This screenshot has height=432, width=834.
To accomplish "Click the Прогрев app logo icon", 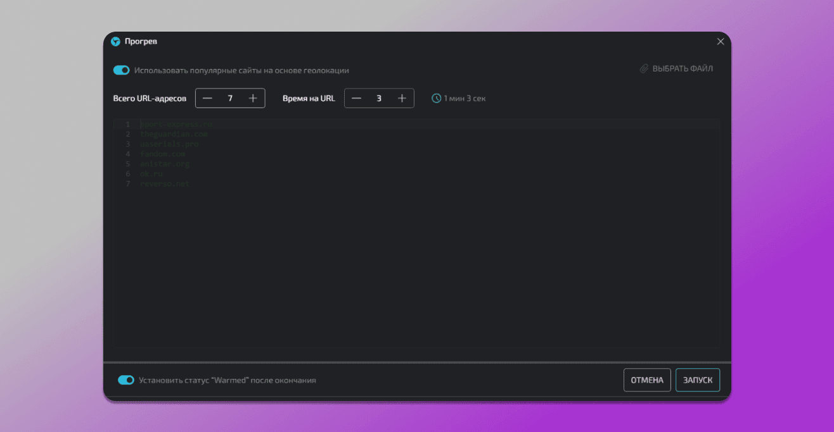I will pos(115,41).
